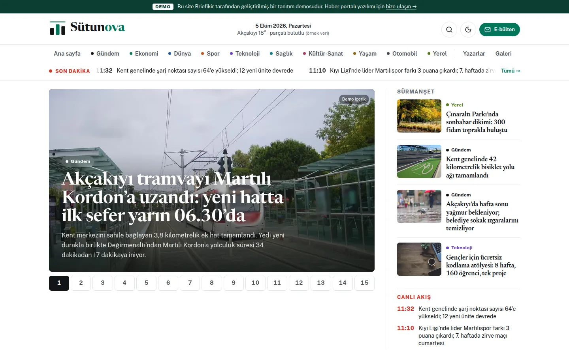Open the search icon in header
This screenshot has width=569, height=355.
(x=449, y=30)
